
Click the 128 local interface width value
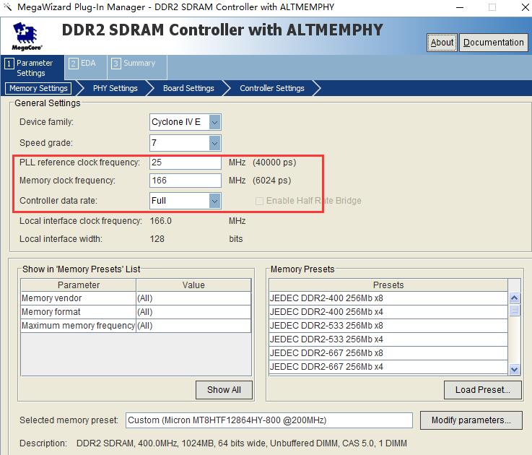[157, 239]
